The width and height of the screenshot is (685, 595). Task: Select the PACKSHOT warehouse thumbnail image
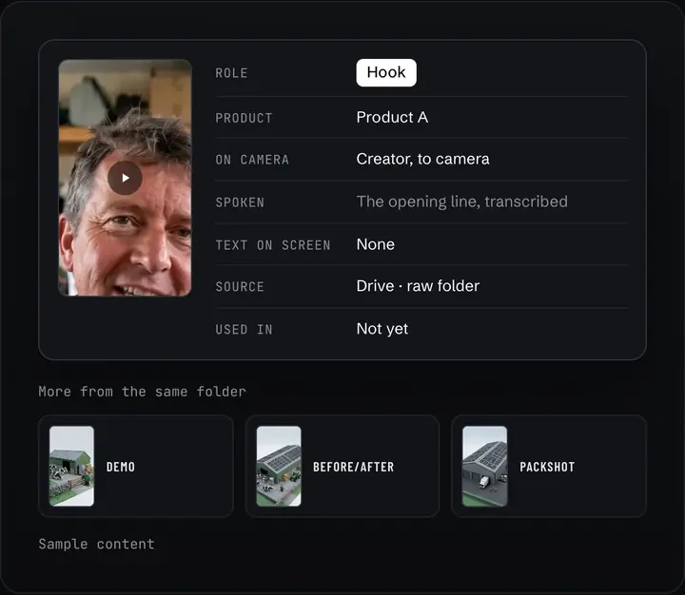pos(485,467)
